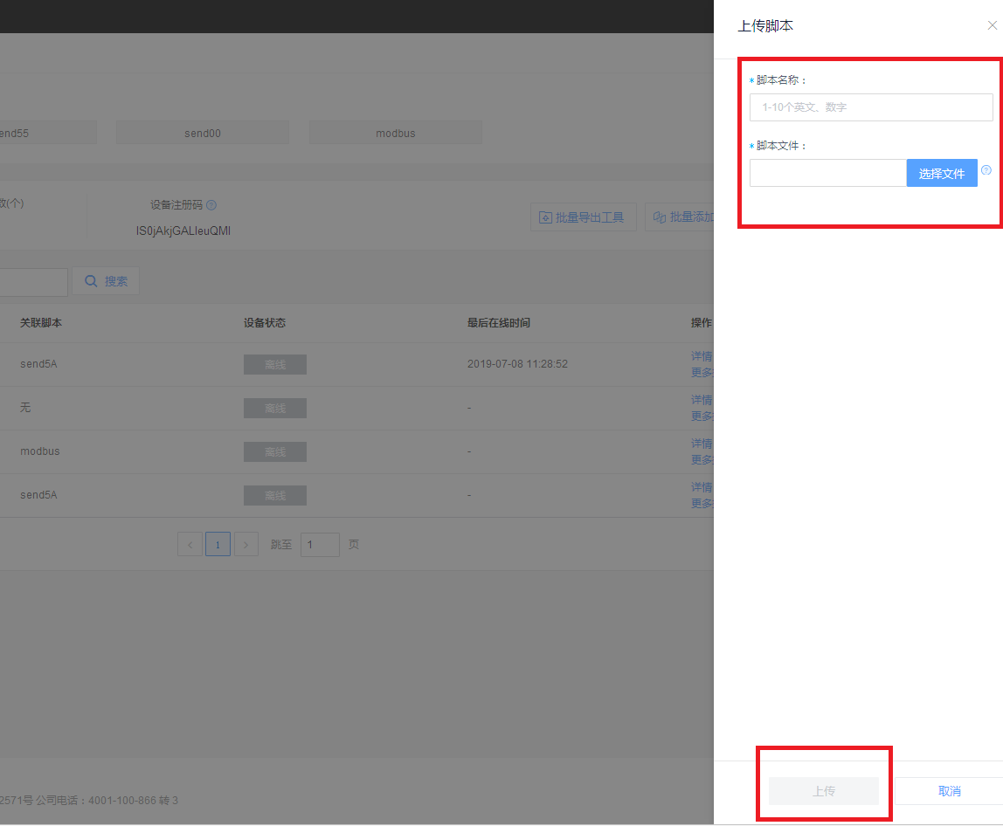Click the 脚本文件 path field

(x=828, y=173)
